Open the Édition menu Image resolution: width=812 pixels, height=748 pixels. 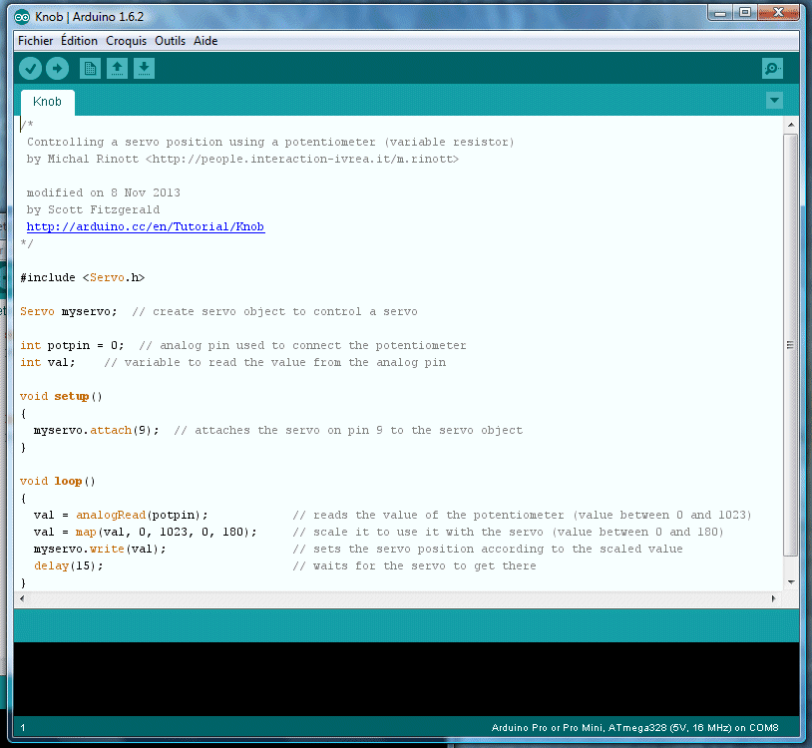(x=79, y=41)
